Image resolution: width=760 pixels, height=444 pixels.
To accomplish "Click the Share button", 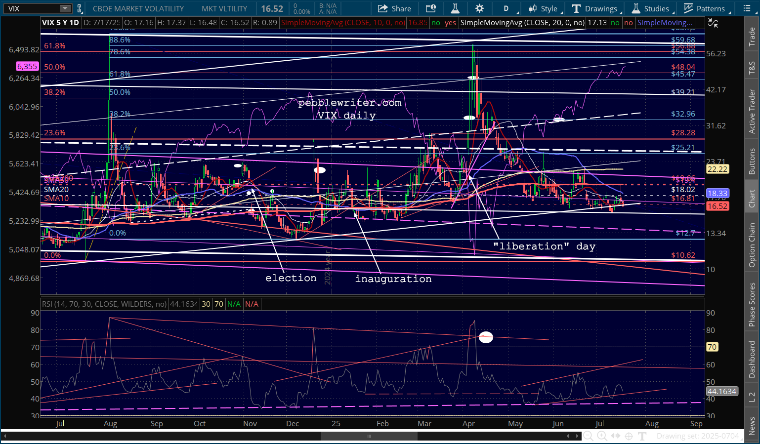I will point(394,8).
